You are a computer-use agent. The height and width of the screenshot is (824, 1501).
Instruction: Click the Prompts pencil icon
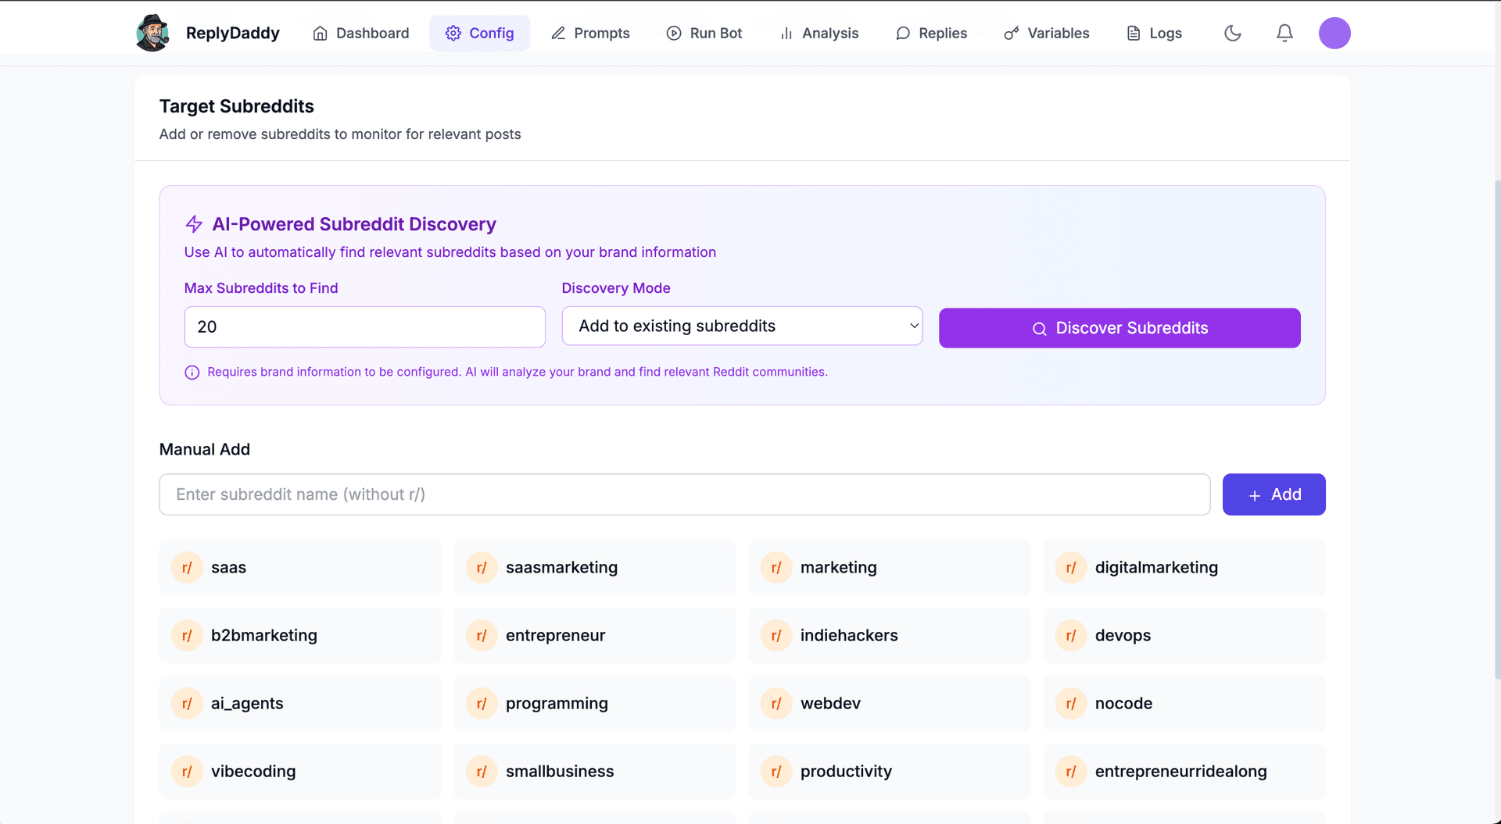(x=558, y=33)
